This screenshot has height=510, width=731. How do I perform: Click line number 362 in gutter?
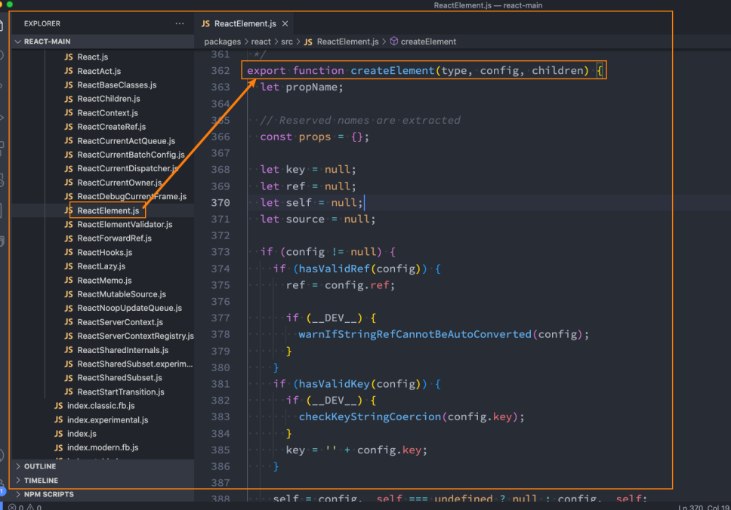click(221, 71)
